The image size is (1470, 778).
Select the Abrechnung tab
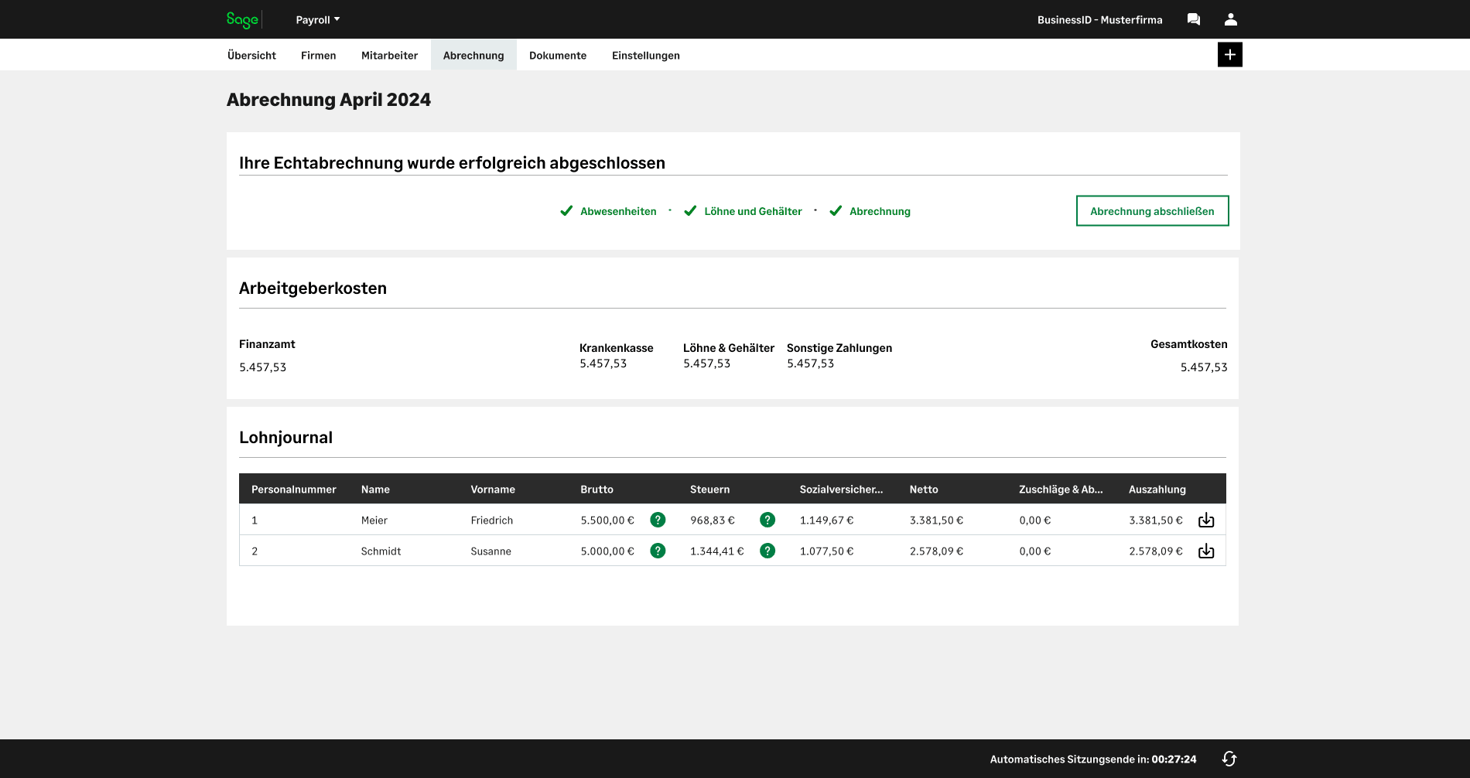473,56
